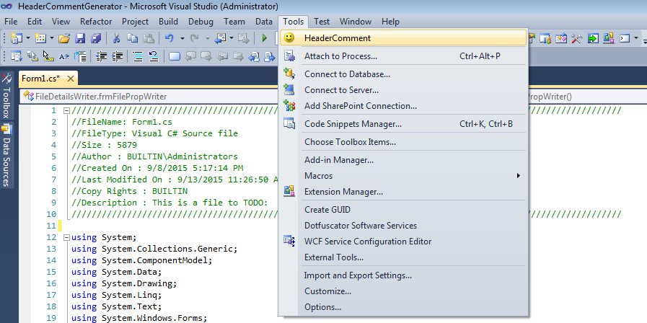Viewport: 647px width, 323px height.
Task: Select Connect to Database menu item
Action: 404,74
